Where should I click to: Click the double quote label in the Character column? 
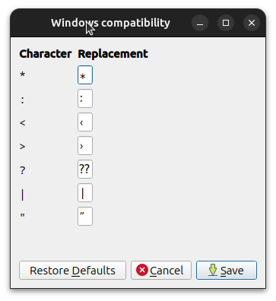(23, 216)
